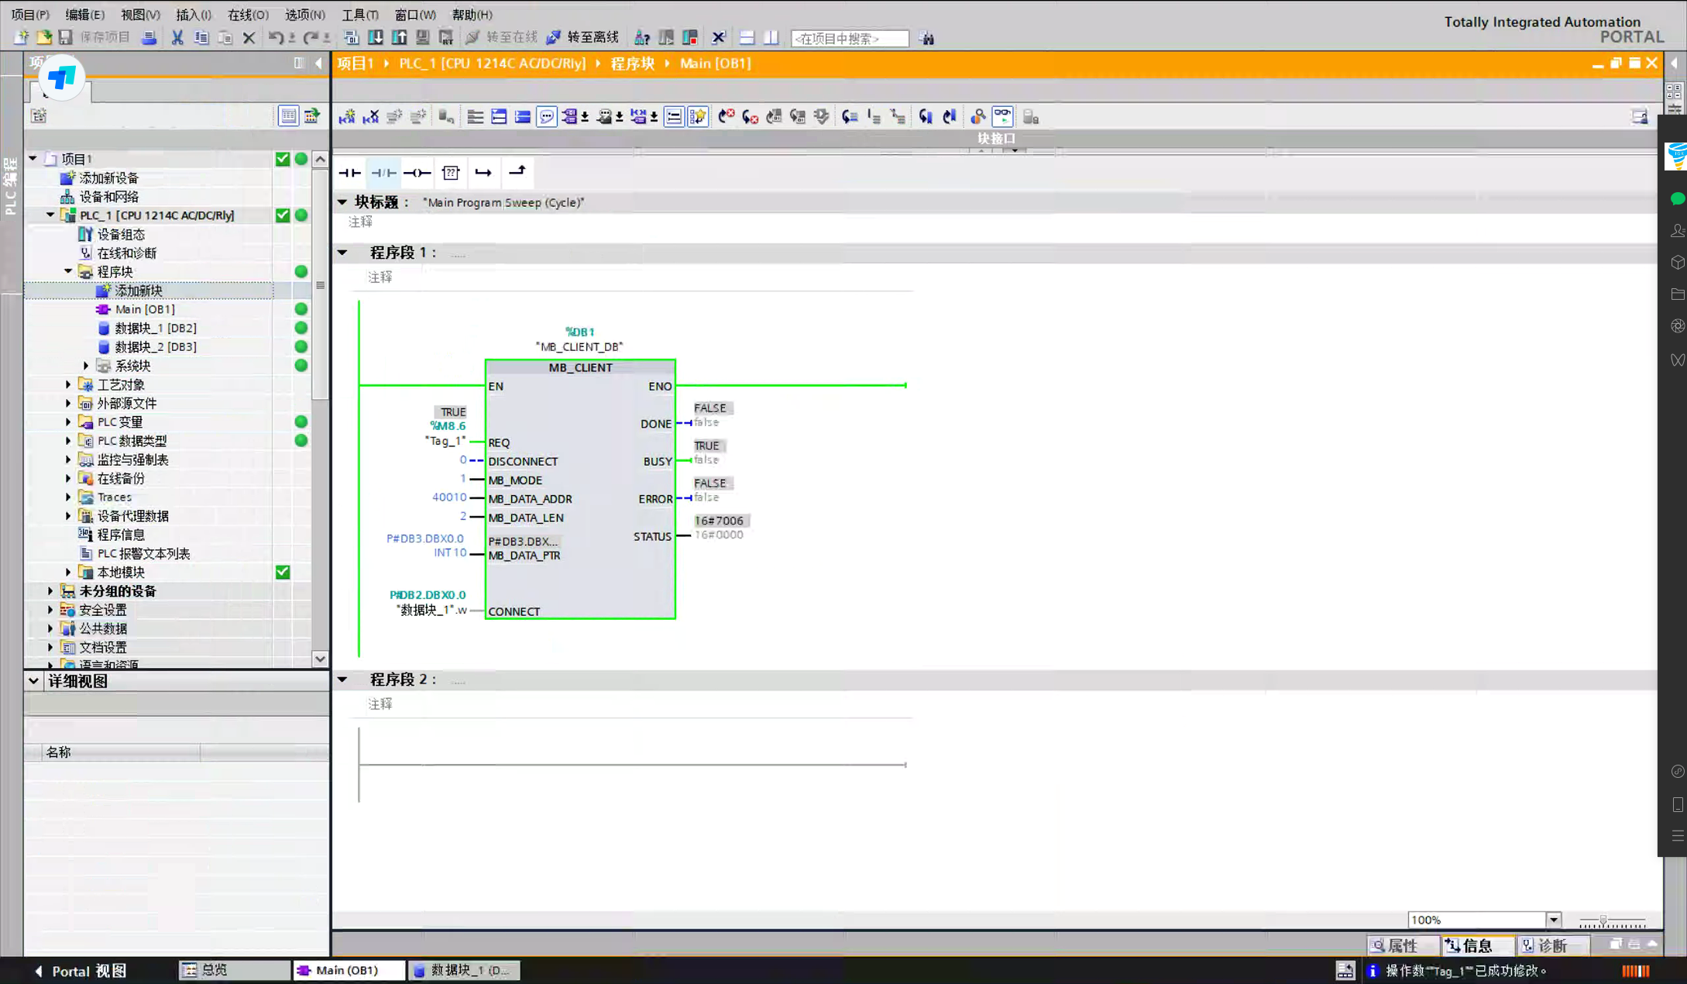Insert an empty box instruction
This screenshot has width=1687, height=984.
point(451,173)
